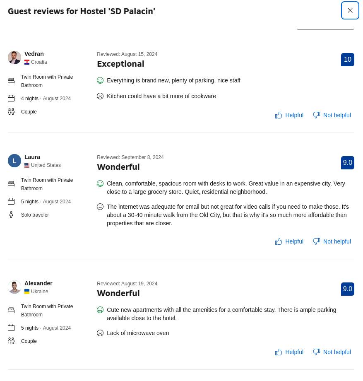This screenshot has width=363, height=381.
Task: Open the partially hidden sort dropdown
Action: click(x=325, y=26)
